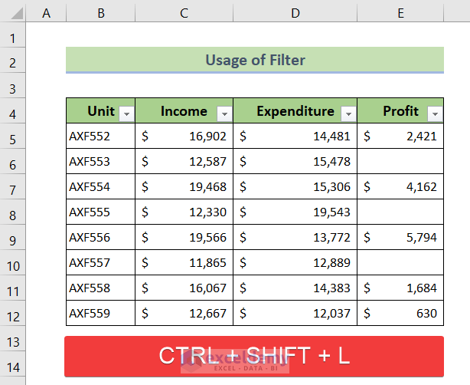Expand the Expenditure filter dropdown arrow
This screenshot has width=470, height=385.
[x=349, y=114]
